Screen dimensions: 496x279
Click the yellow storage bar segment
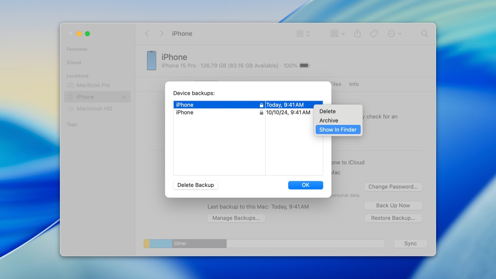147,243
